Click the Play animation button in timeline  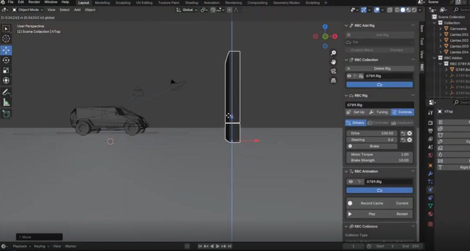[x=218, y=246]
